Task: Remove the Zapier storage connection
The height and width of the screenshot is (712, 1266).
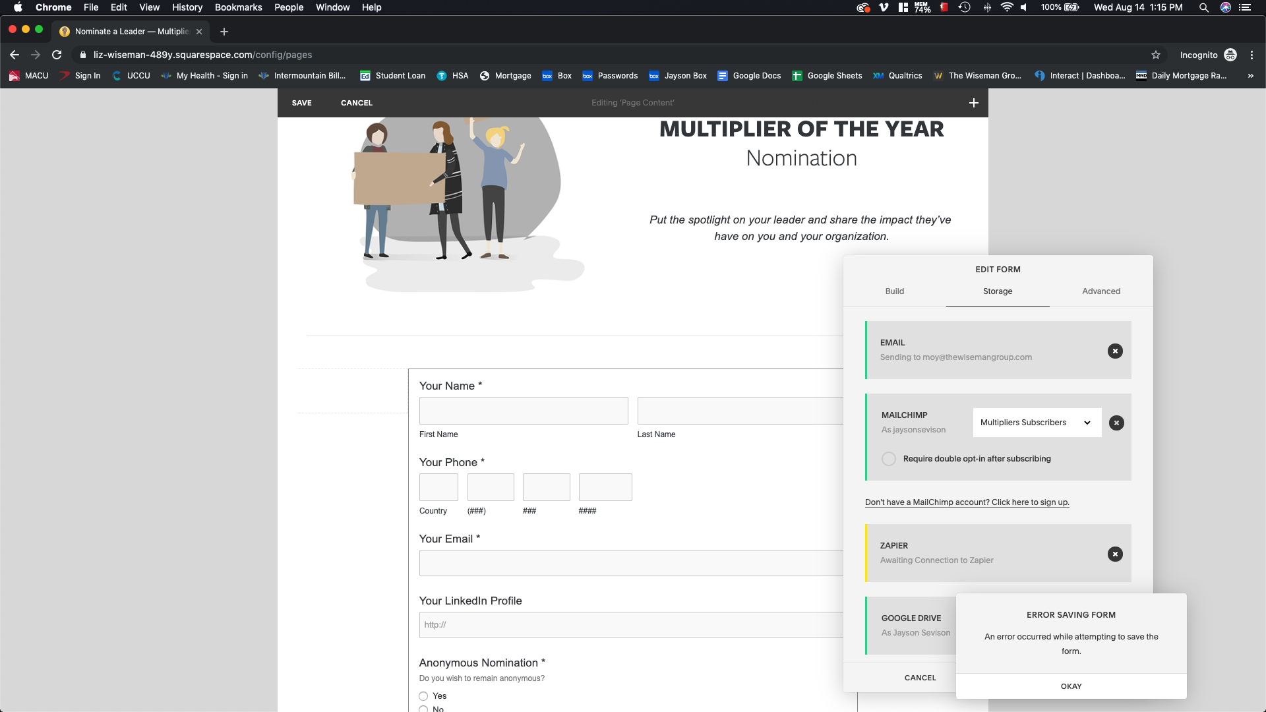Action: [1115, 554]
